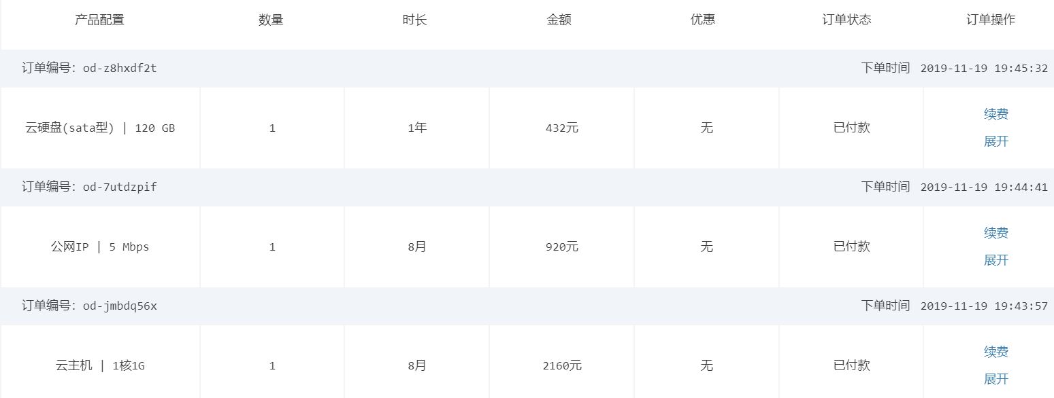
Task: Click the 优惠 column header
Action: [x=703, y=20]
